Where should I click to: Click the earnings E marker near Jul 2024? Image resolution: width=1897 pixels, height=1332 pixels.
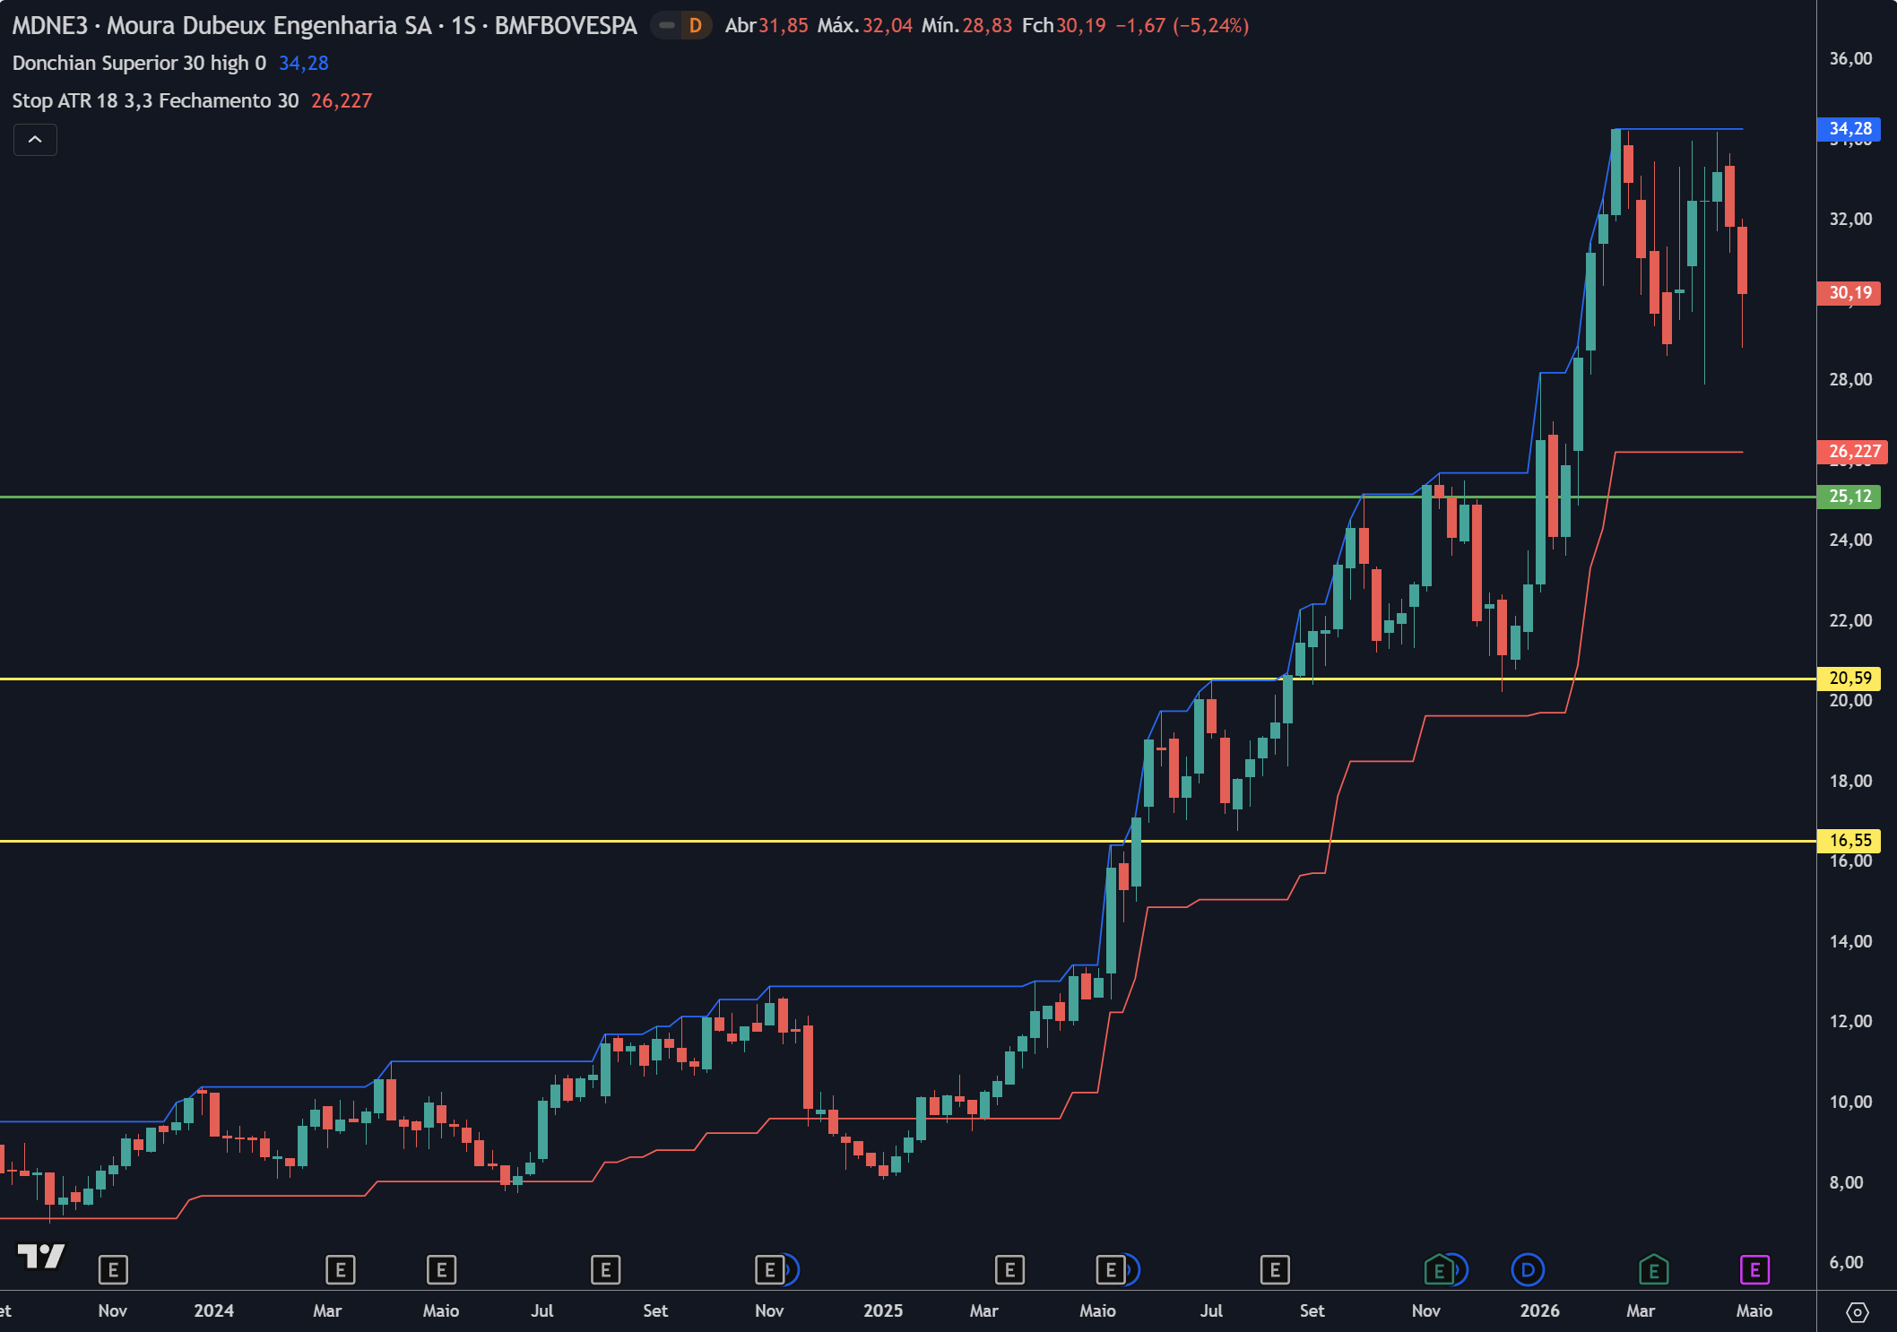pyautogui.click(x=605, y=1269)
